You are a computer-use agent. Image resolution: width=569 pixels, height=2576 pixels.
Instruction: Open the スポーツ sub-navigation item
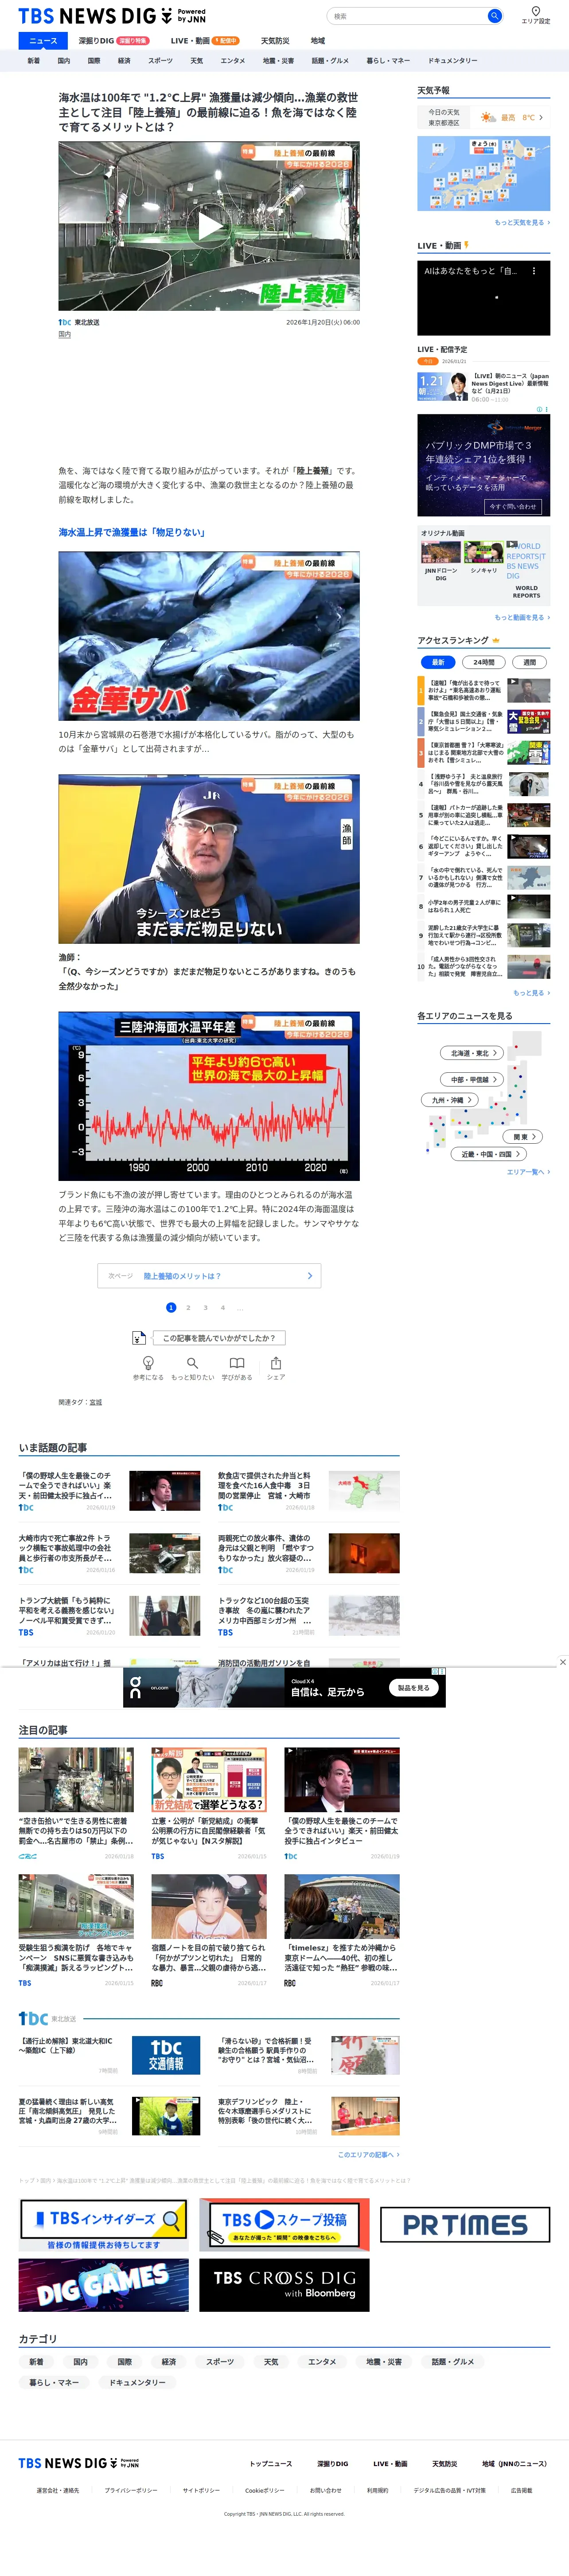pos(160,61)
